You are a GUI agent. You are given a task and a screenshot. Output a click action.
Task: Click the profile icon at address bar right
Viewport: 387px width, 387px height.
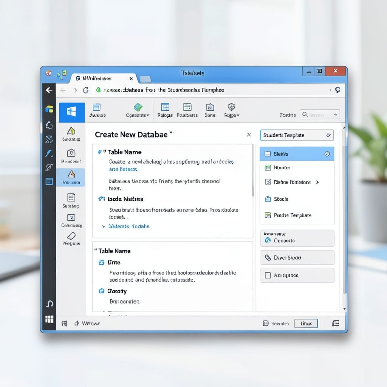click(x=337, y=90)
